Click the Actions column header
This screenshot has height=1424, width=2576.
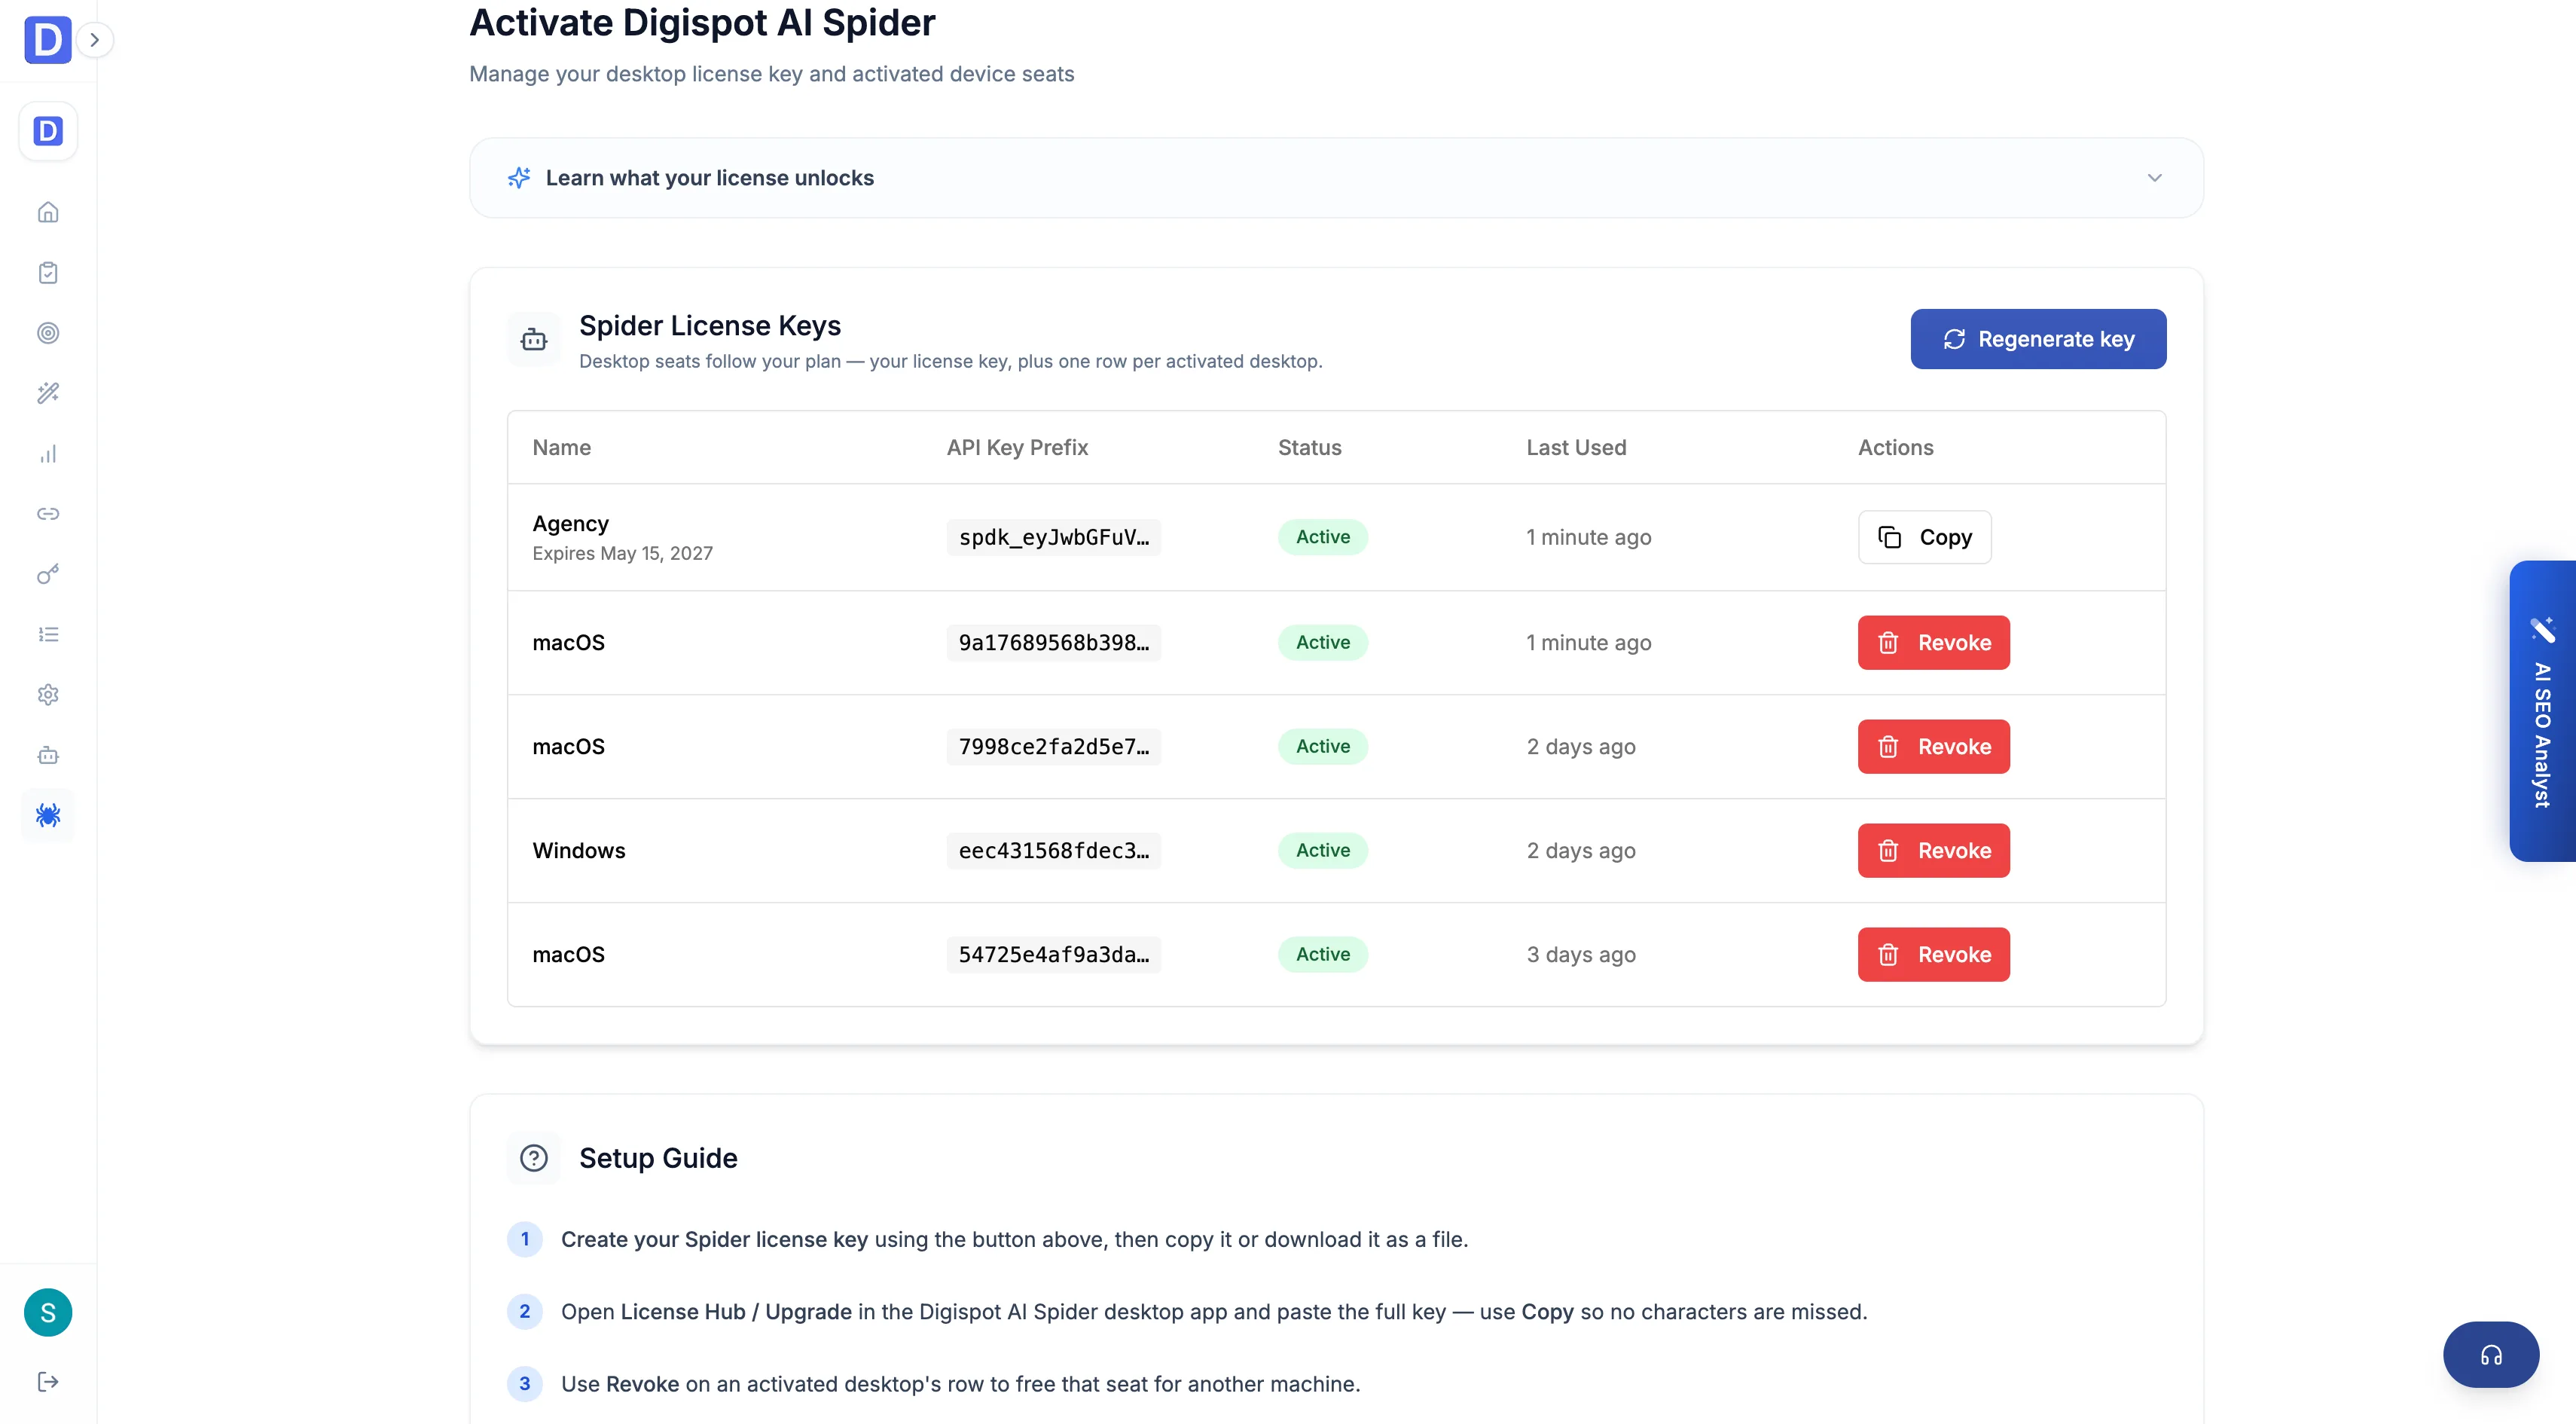pos(1895,447)
